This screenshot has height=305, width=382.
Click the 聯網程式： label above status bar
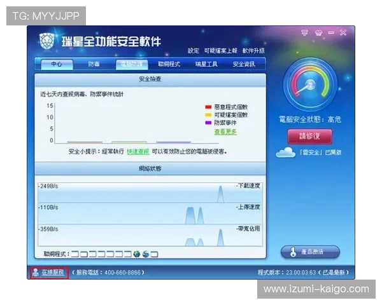56,254
